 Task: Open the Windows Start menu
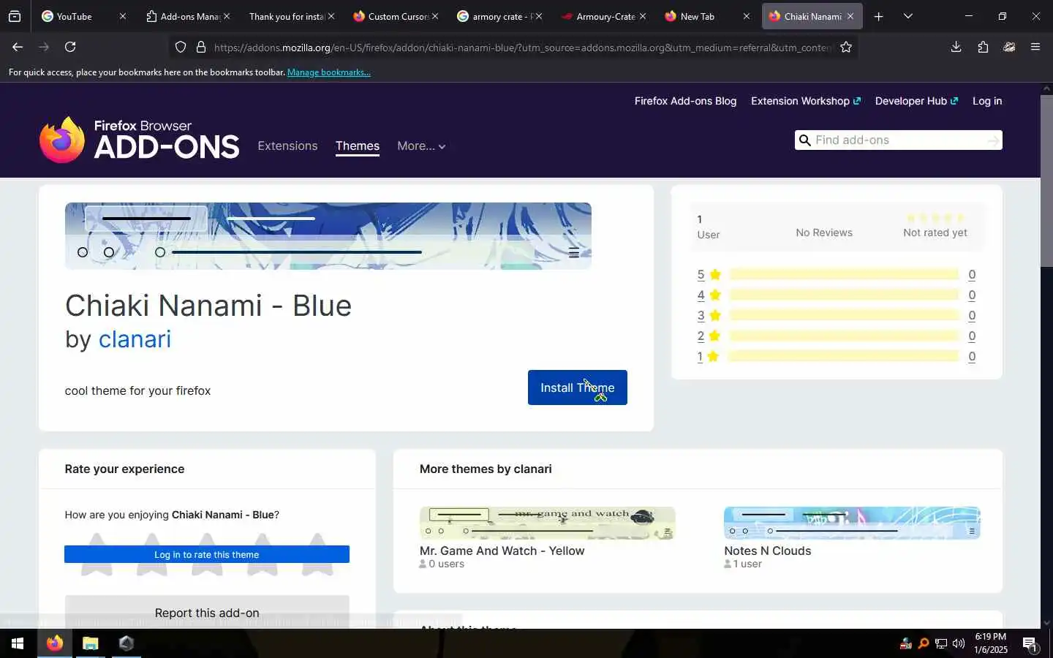(18, 643)
